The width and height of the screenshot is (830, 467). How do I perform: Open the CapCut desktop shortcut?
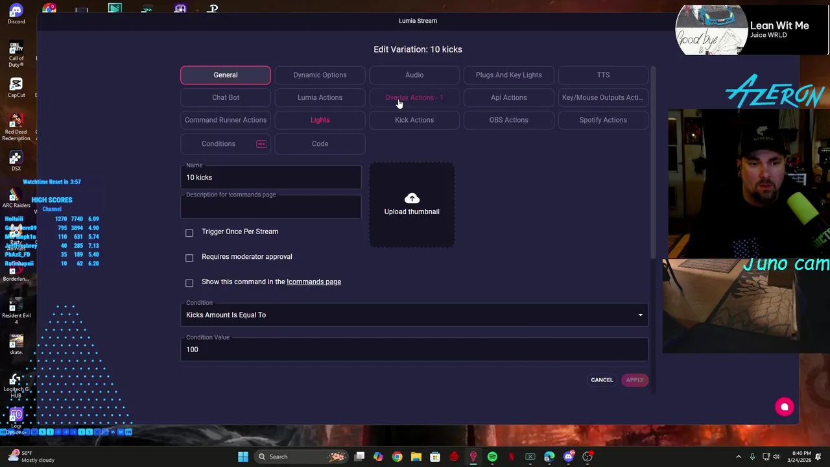(16, 88)
